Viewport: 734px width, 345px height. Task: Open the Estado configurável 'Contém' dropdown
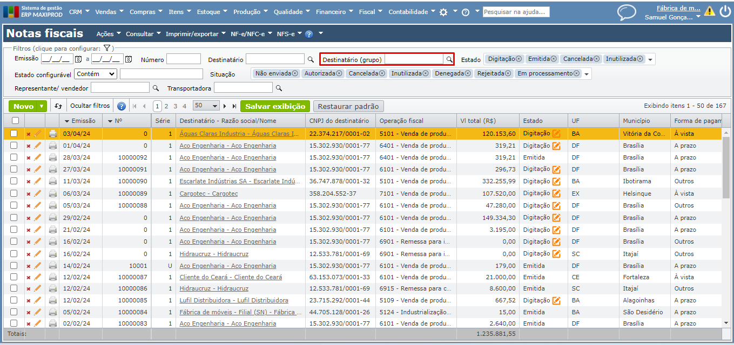tap(96, 74)
